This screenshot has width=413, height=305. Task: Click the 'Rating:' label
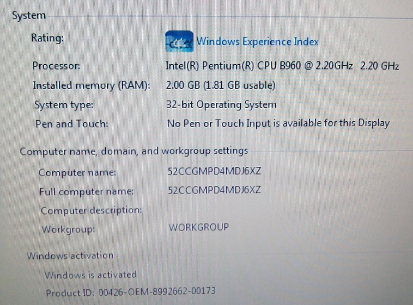click(x=47, y=38)
